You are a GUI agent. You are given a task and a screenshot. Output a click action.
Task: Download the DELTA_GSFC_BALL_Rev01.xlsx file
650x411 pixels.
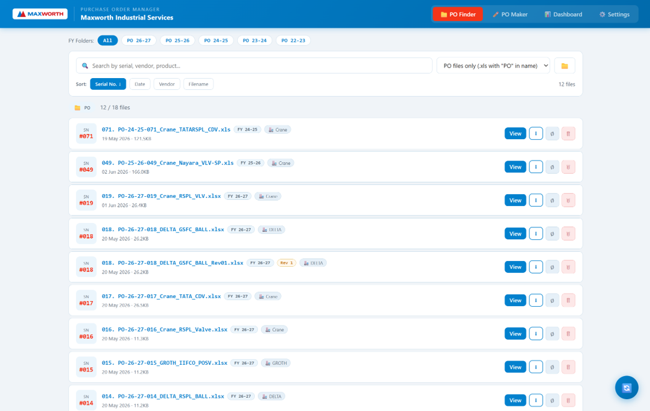(536, 267)
